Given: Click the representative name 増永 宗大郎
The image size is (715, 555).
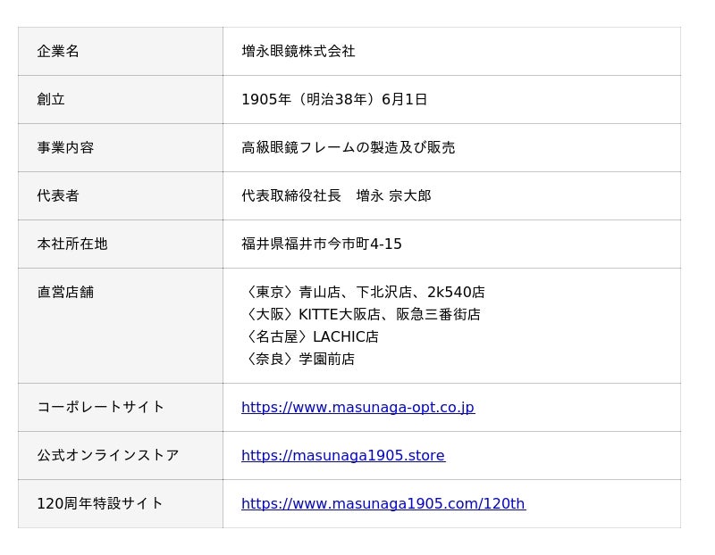Looking at the screenshot, I should [393, 196].
